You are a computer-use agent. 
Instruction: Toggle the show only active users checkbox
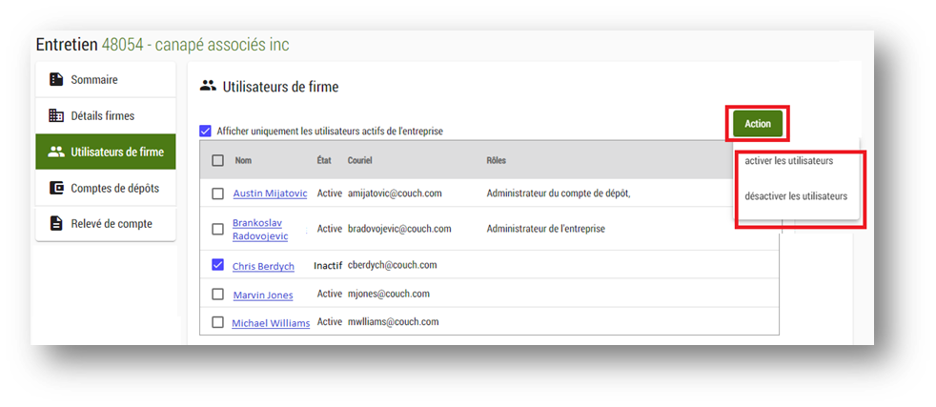[206, 131]
